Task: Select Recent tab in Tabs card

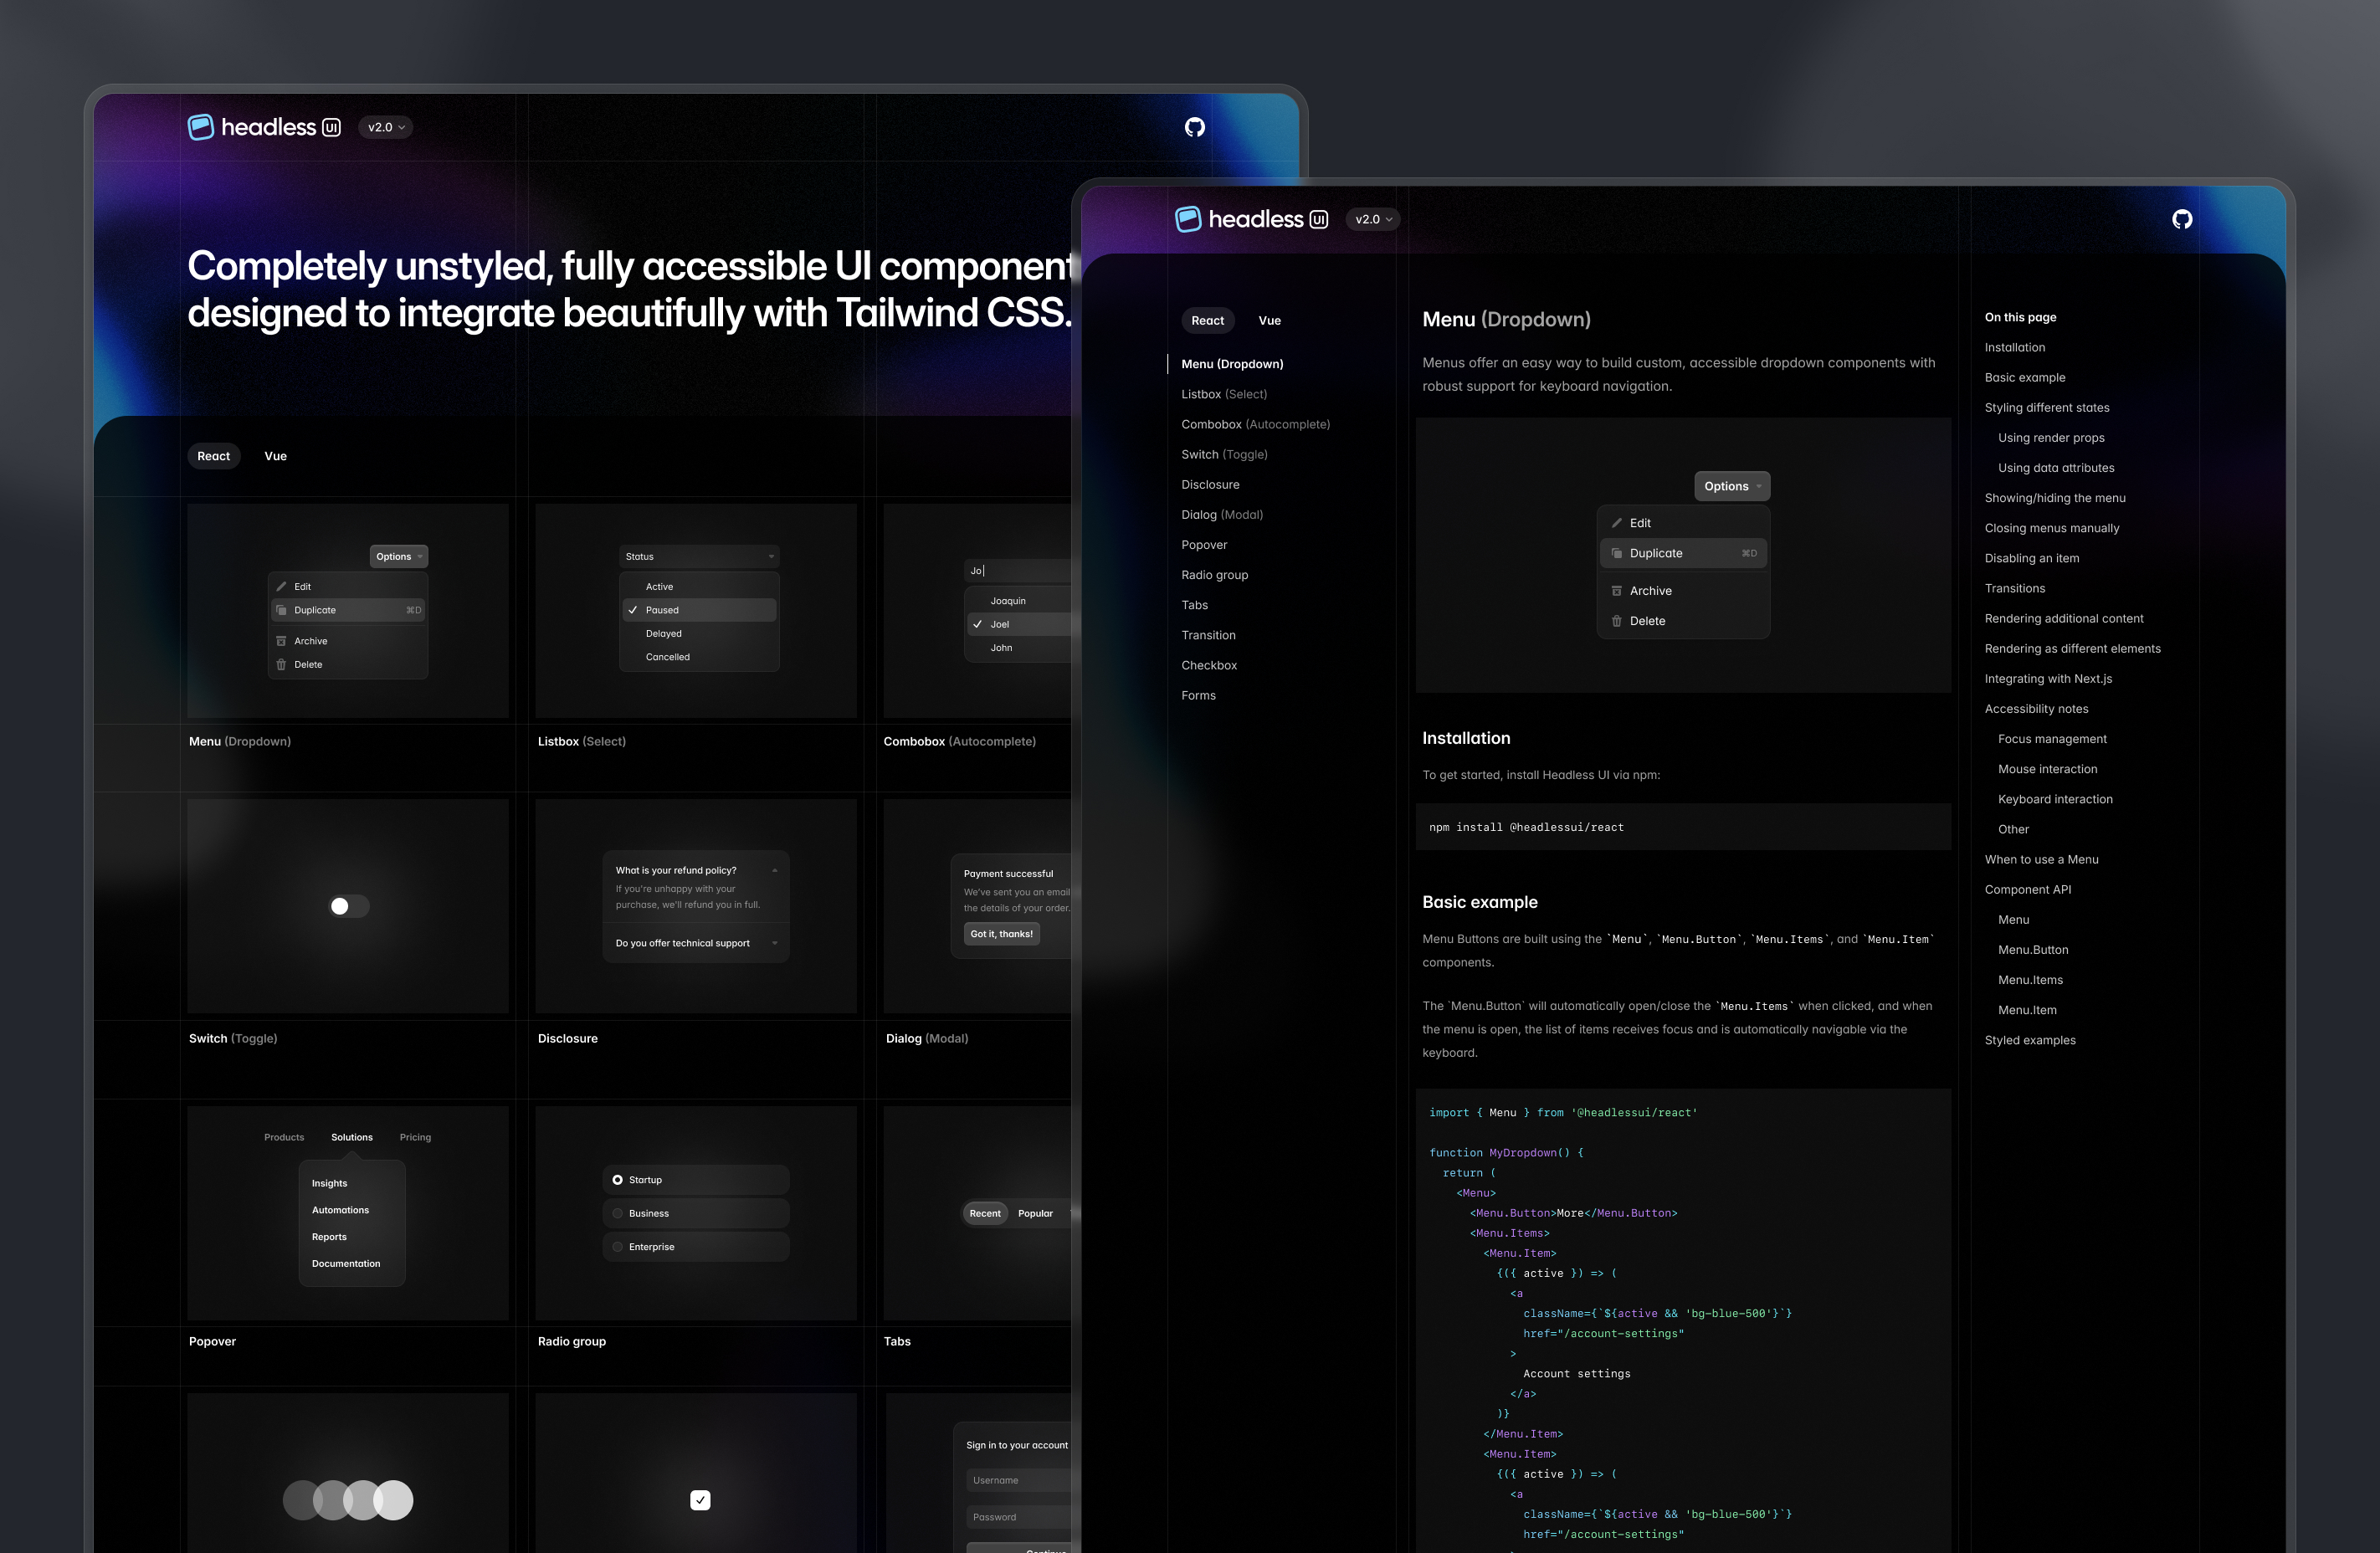Action: pos(985,1213)
